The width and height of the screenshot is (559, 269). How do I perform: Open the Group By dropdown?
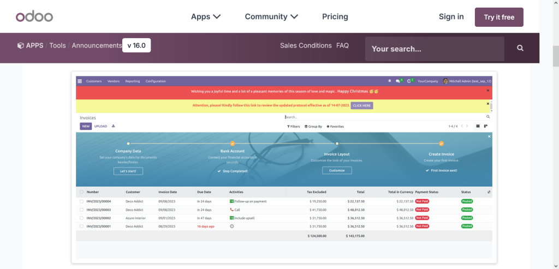(x=313, y=127)
